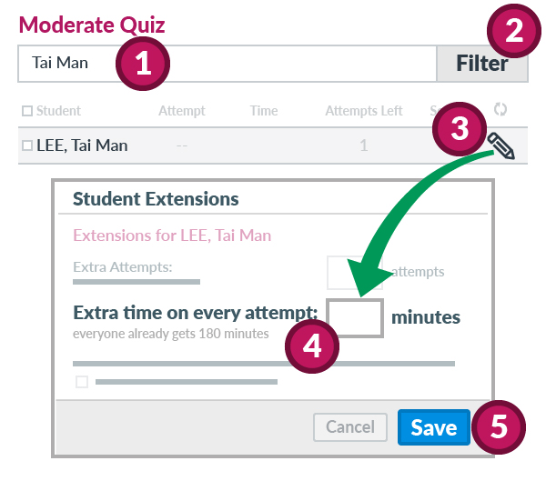
Task: Click the numbered step 1 badge
Action: 141,64
